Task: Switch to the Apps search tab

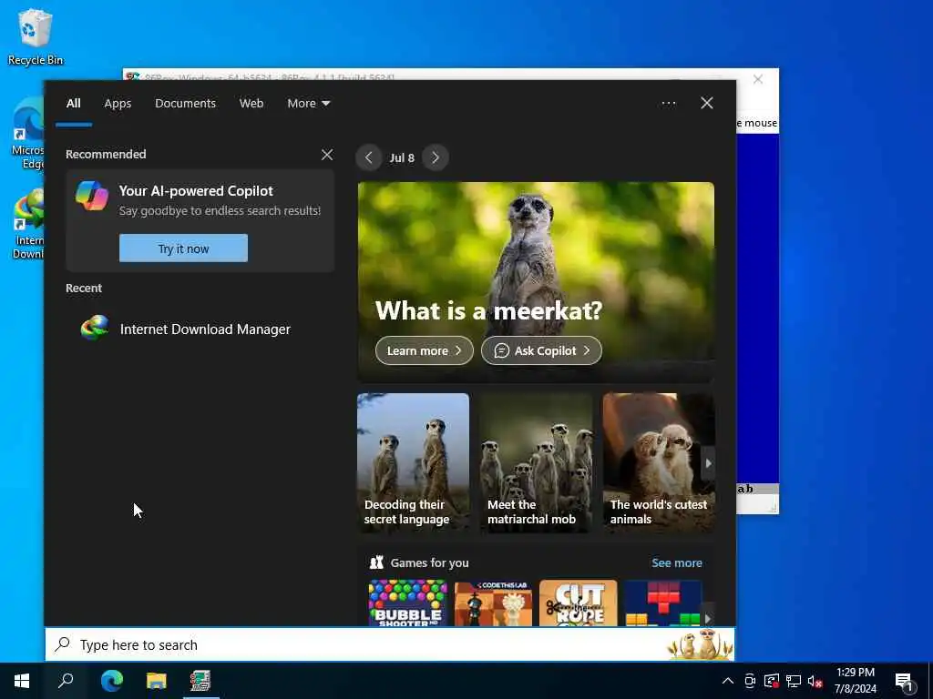Action: (x=118, y=104)
